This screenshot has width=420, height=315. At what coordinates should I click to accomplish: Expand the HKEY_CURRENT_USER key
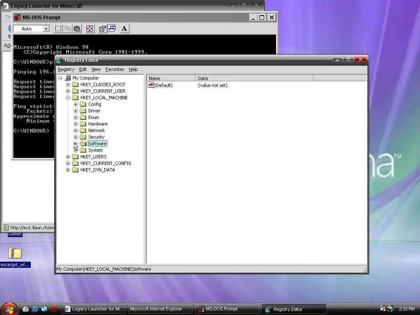pyautogui.click(x=68, y=91)
